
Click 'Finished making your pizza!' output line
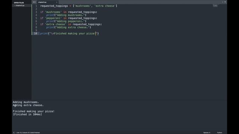click(x=34, y=111)
